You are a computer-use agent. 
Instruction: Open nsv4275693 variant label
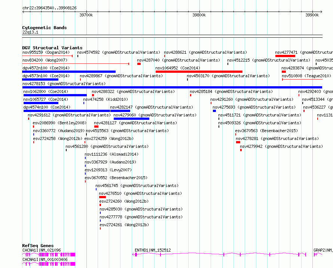coord(254,107)
